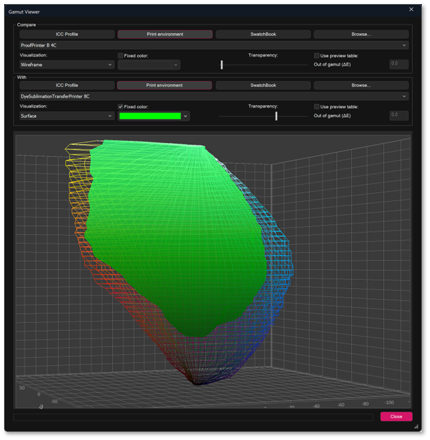Click the With section Out of gamut field
Image resolution: width=430 pixels, height=440 pixels.
(x=398, y=116)
